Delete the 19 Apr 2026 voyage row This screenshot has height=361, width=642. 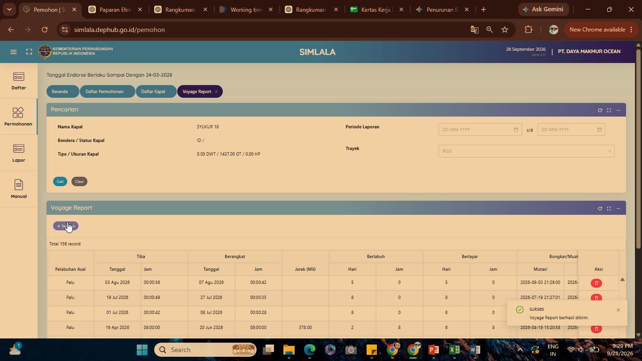(x=596, y=329)
